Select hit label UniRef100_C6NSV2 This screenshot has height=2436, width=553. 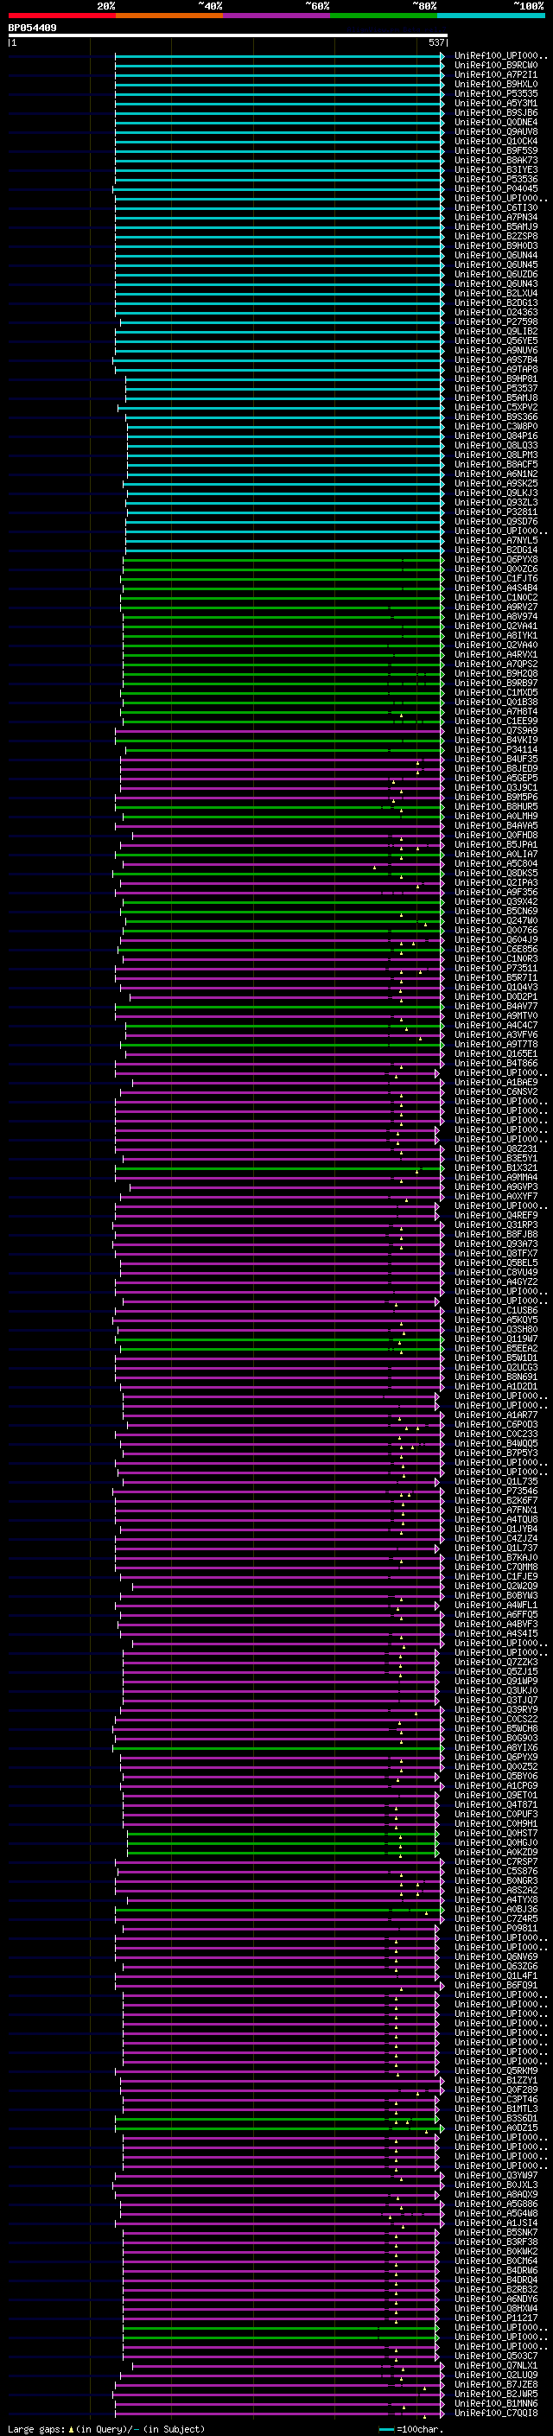[495, 1091]
